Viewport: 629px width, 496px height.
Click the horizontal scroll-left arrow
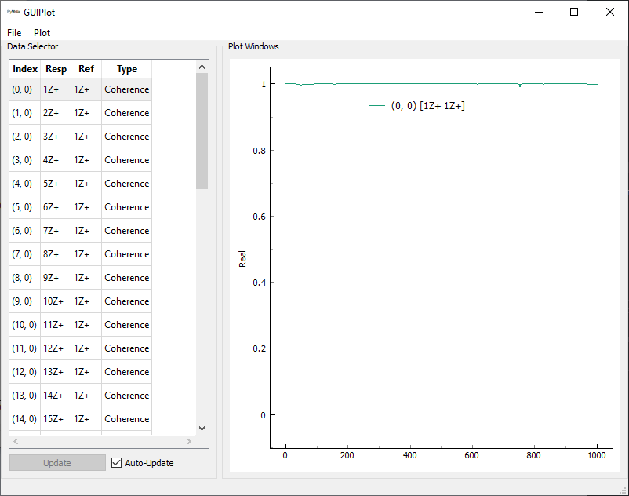pyautogui.click(x=16, y=441)
